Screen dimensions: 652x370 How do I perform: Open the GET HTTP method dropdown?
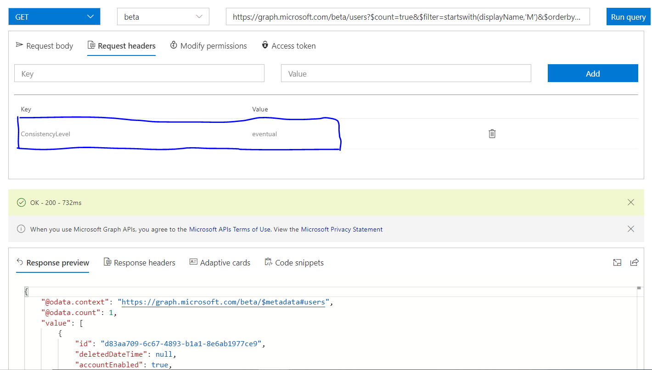(x=54, y=17)
